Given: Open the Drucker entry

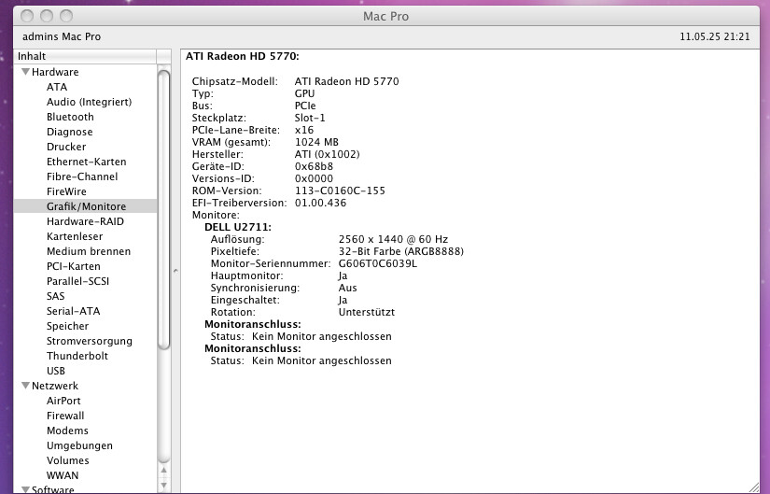Looking at the screenshot, I should click(x=66, y=147).
